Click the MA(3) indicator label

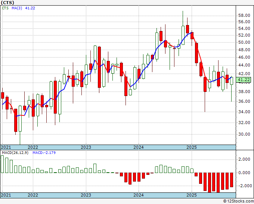coord(17,8)
